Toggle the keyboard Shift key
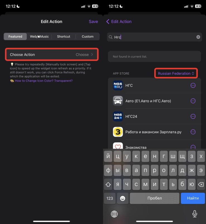 108,184
